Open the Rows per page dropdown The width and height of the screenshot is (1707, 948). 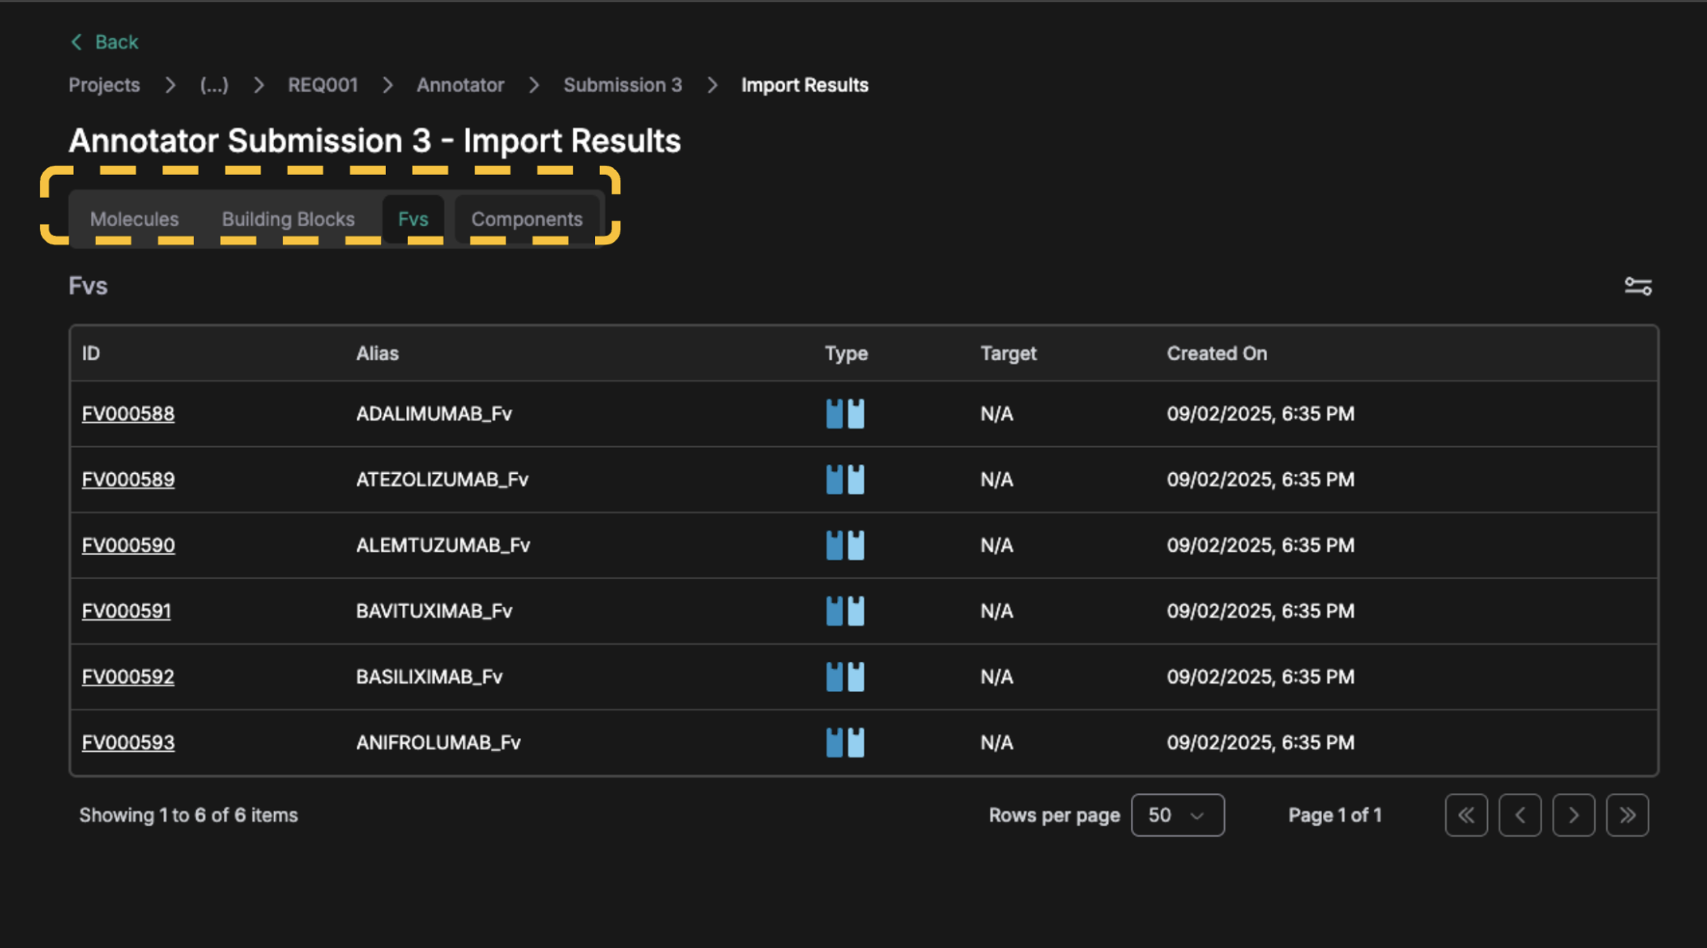click(x=1177, y=815)
